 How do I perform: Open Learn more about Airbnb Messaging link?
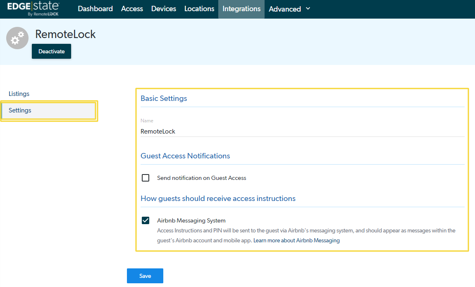(296, 240)
